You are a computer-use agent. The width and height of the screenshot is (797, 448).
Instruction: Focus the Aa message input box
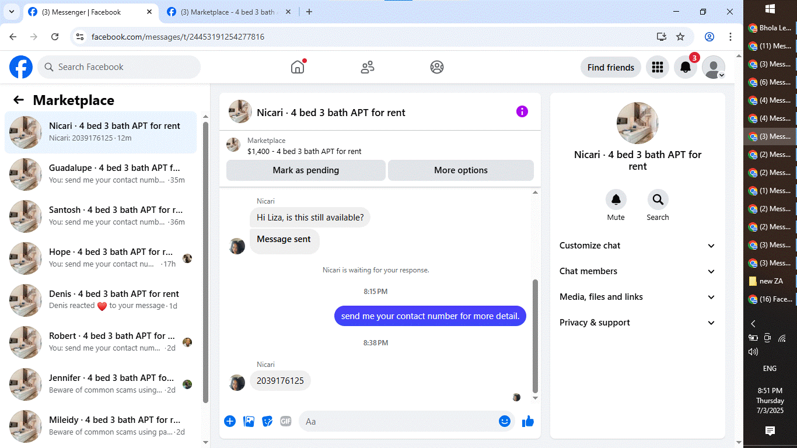tap(398, 421)
